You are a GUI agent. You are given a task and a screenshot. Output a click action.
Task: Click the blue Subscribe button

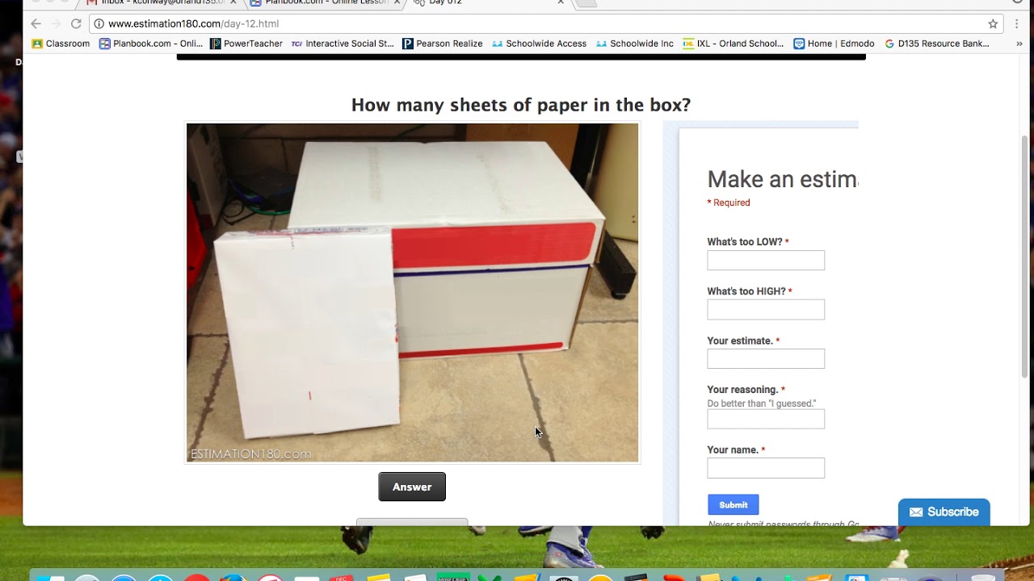944,512
